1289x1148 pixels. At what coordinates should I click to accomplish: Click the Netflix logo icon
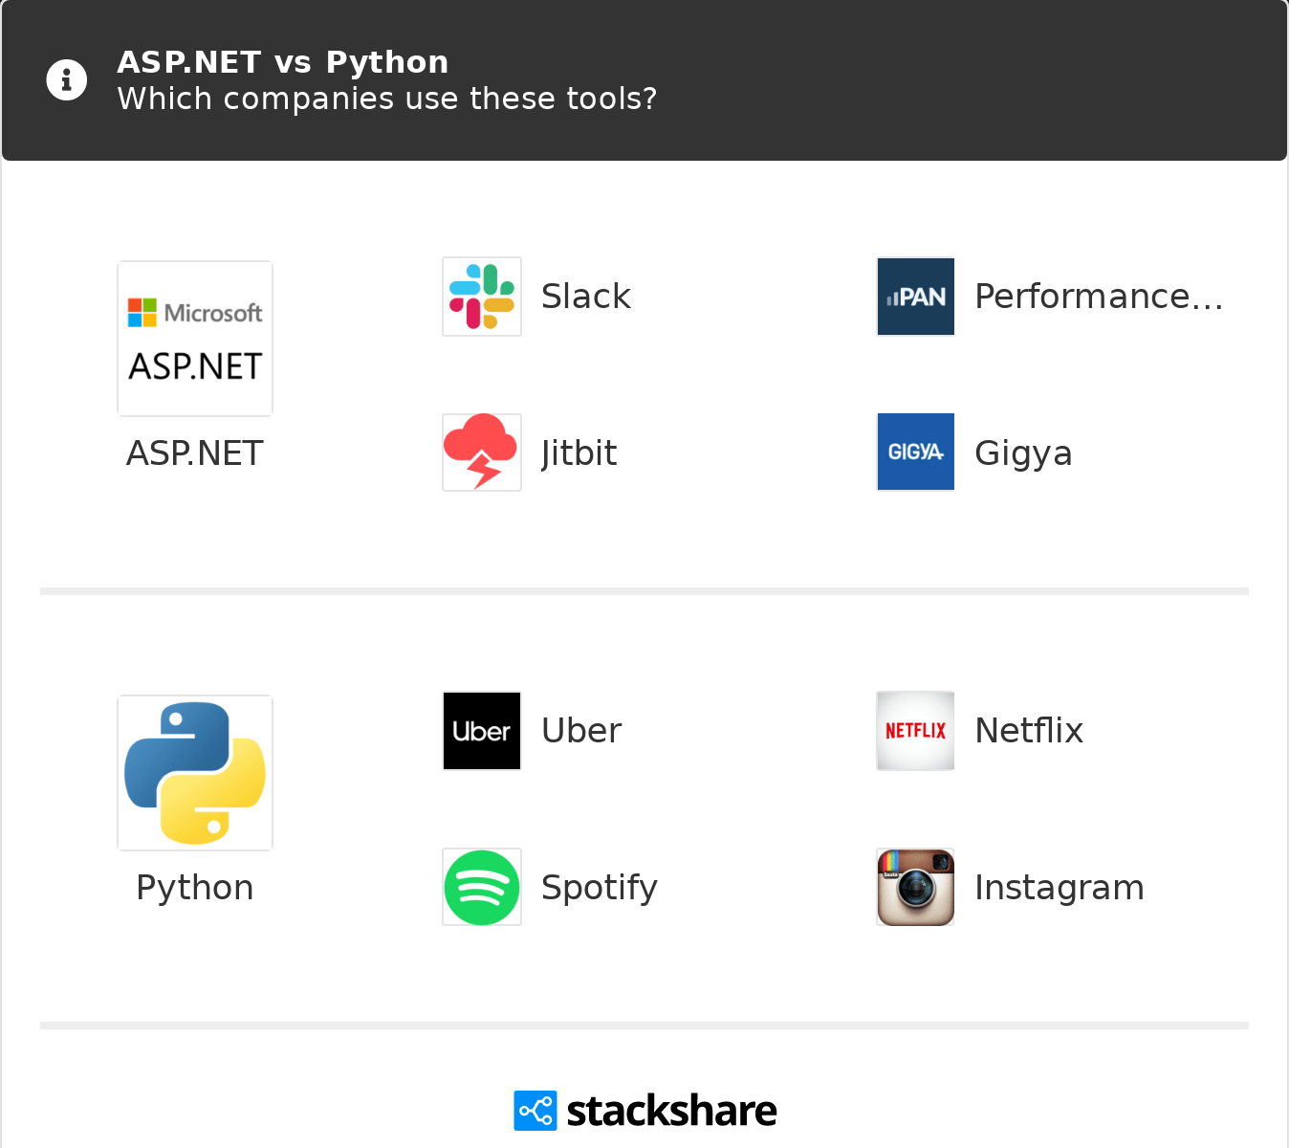click(x=916, y=731)
